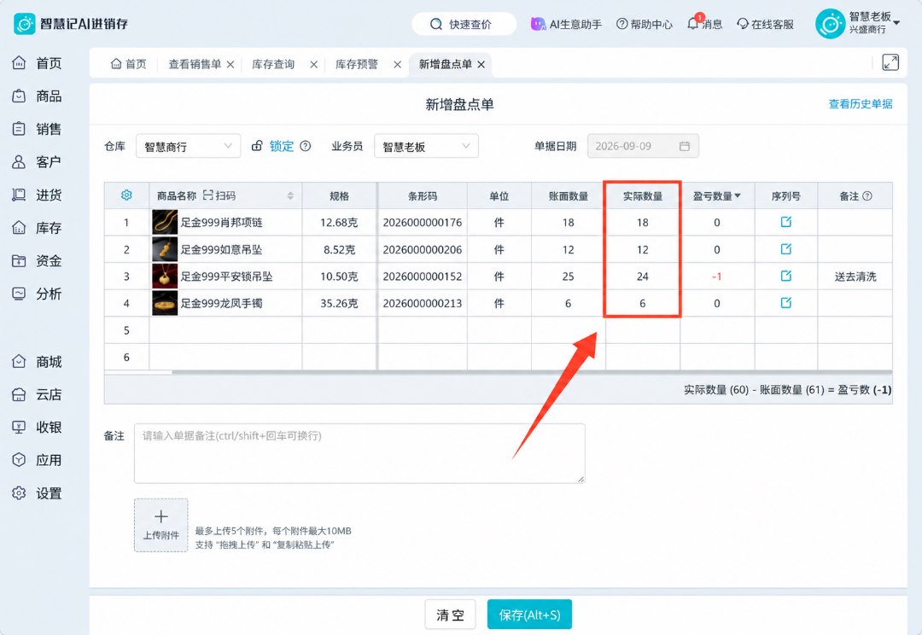Open calendar icon in 单据日期 field

pos(685,146)
